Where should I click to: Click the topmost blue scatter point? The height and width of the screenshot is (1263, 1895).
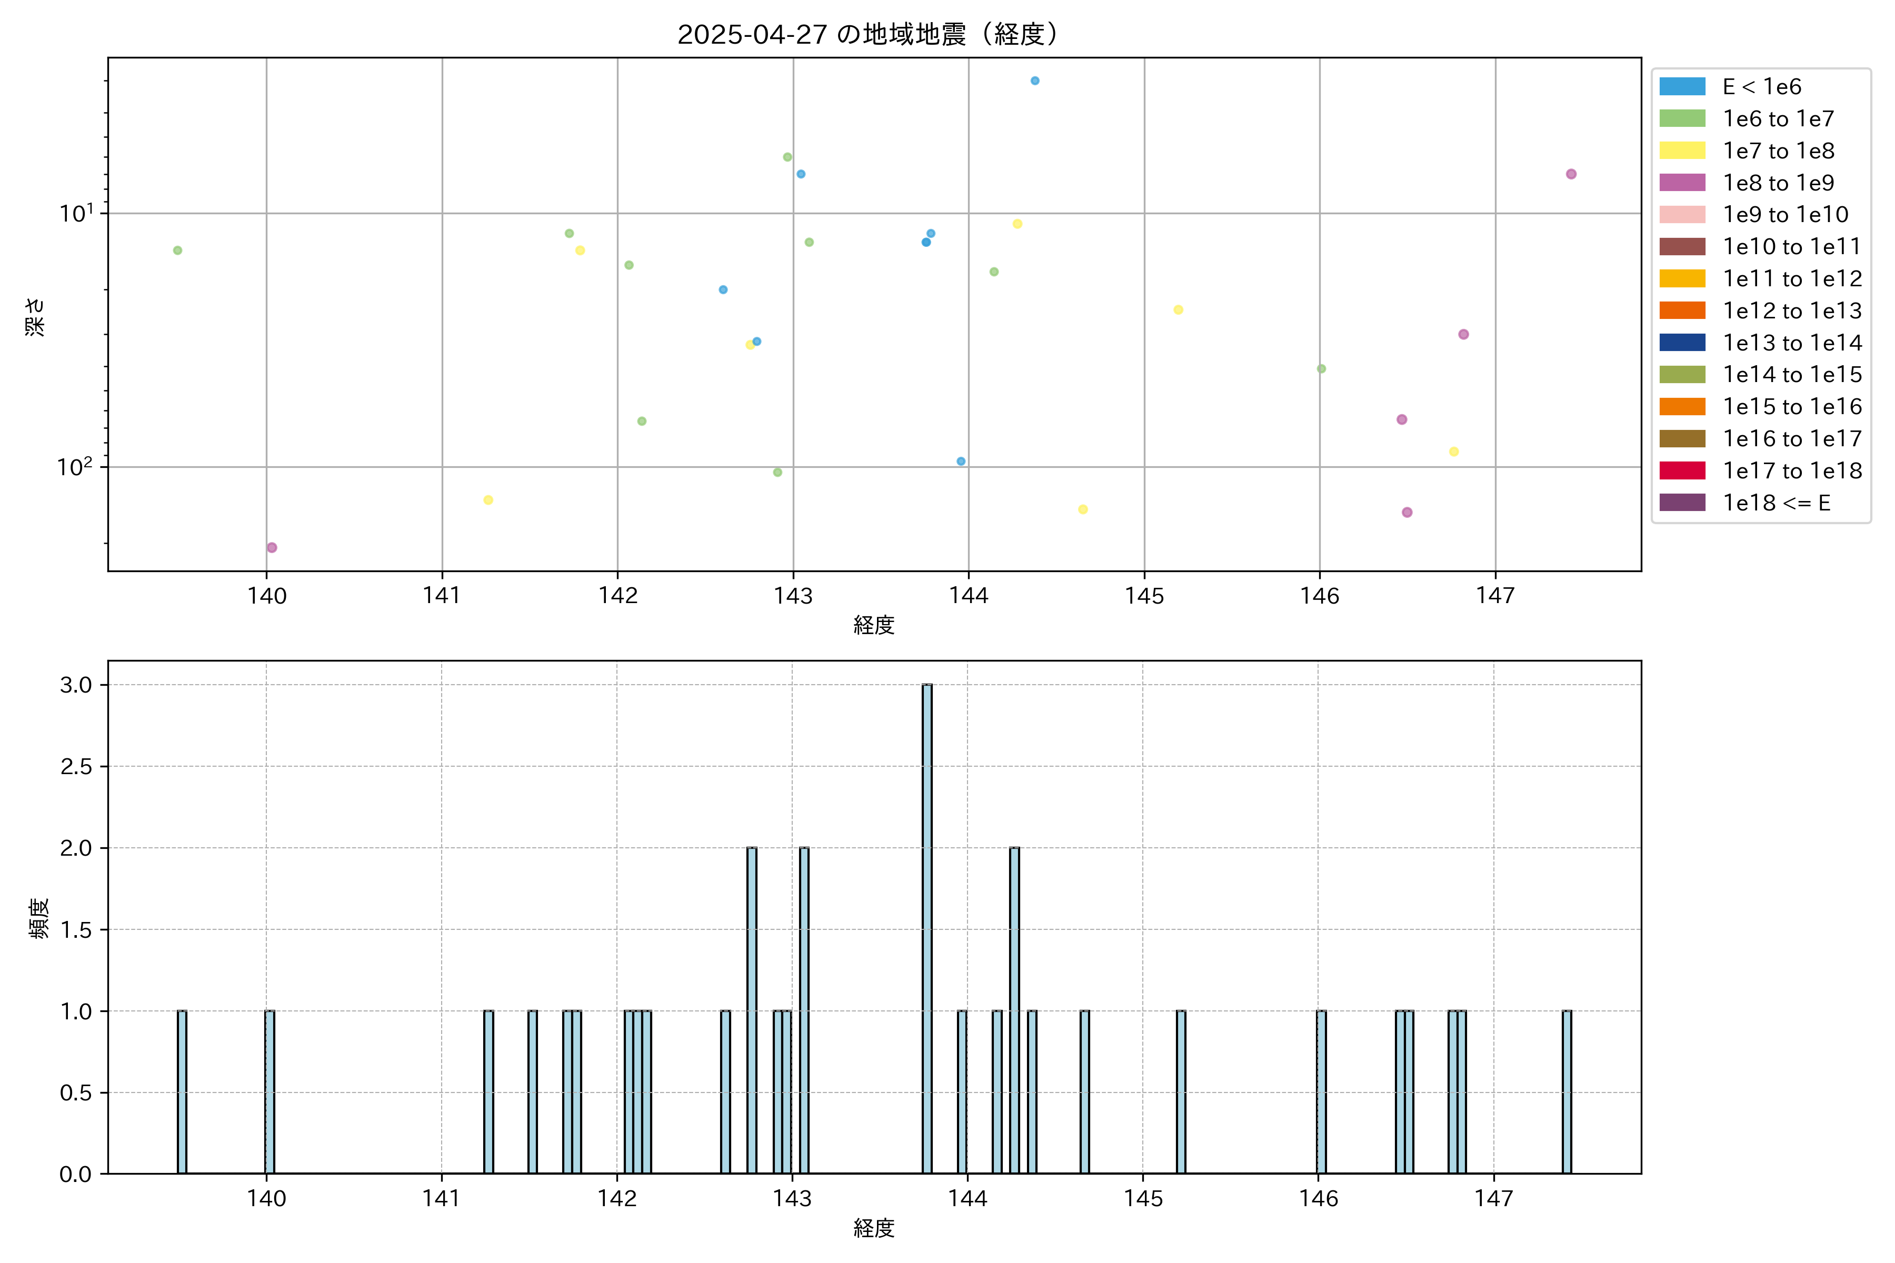click(1034, 81)
